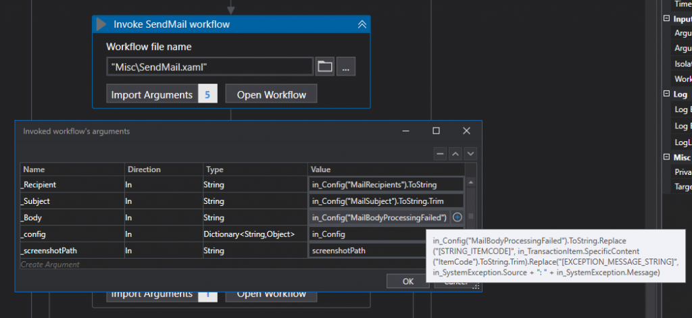Click the _Recipient value field
This screenshot has height=318, width=692.
pos(386,184)
